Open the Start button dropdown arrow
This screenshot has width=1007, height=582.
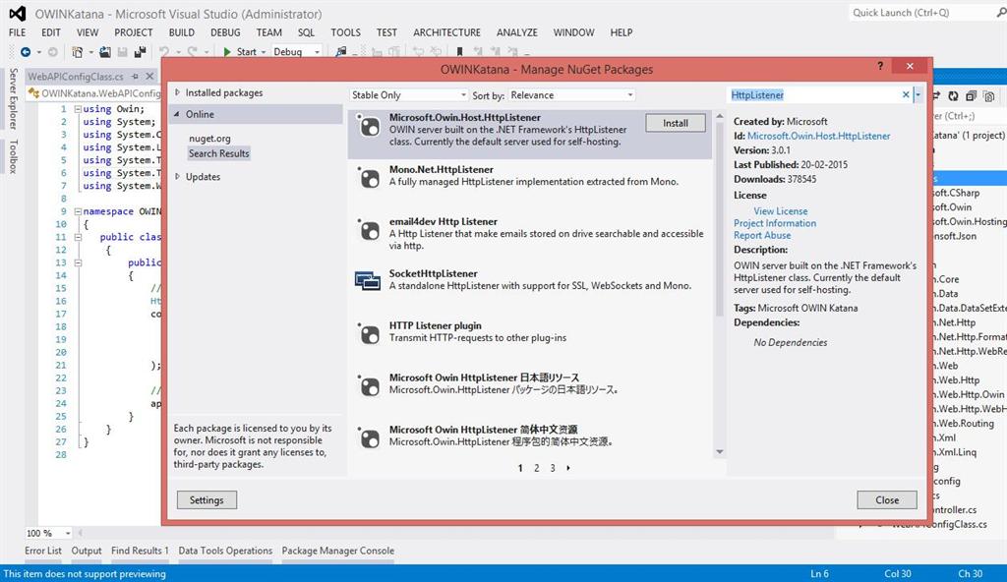click(x=264, y=52)
